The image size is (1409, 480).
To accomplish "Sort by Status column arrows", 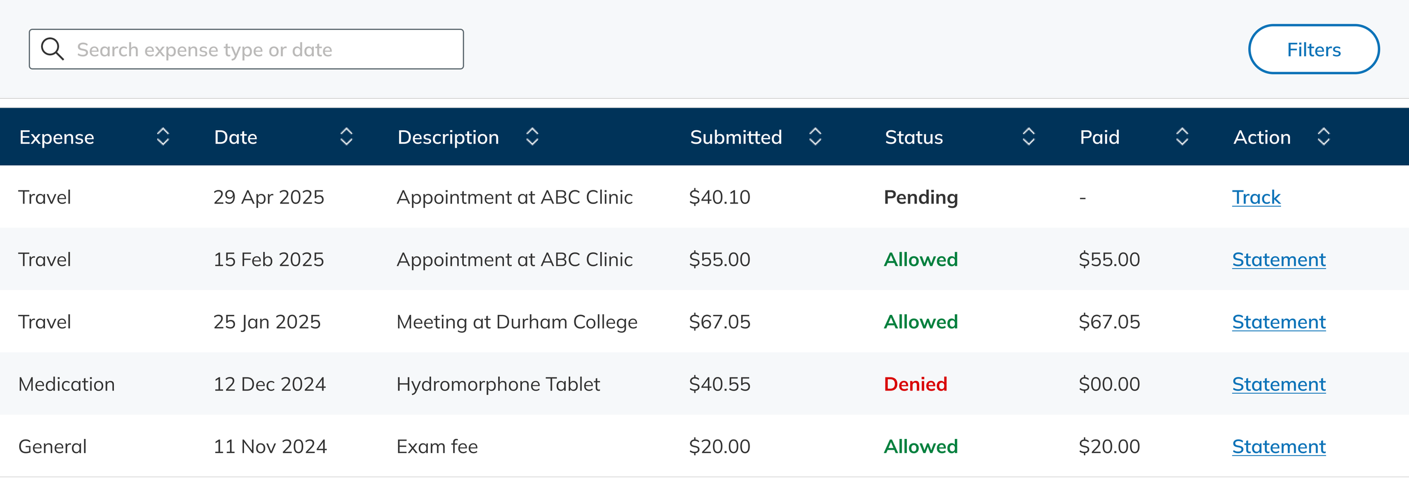I will [x=1029, y=136].
